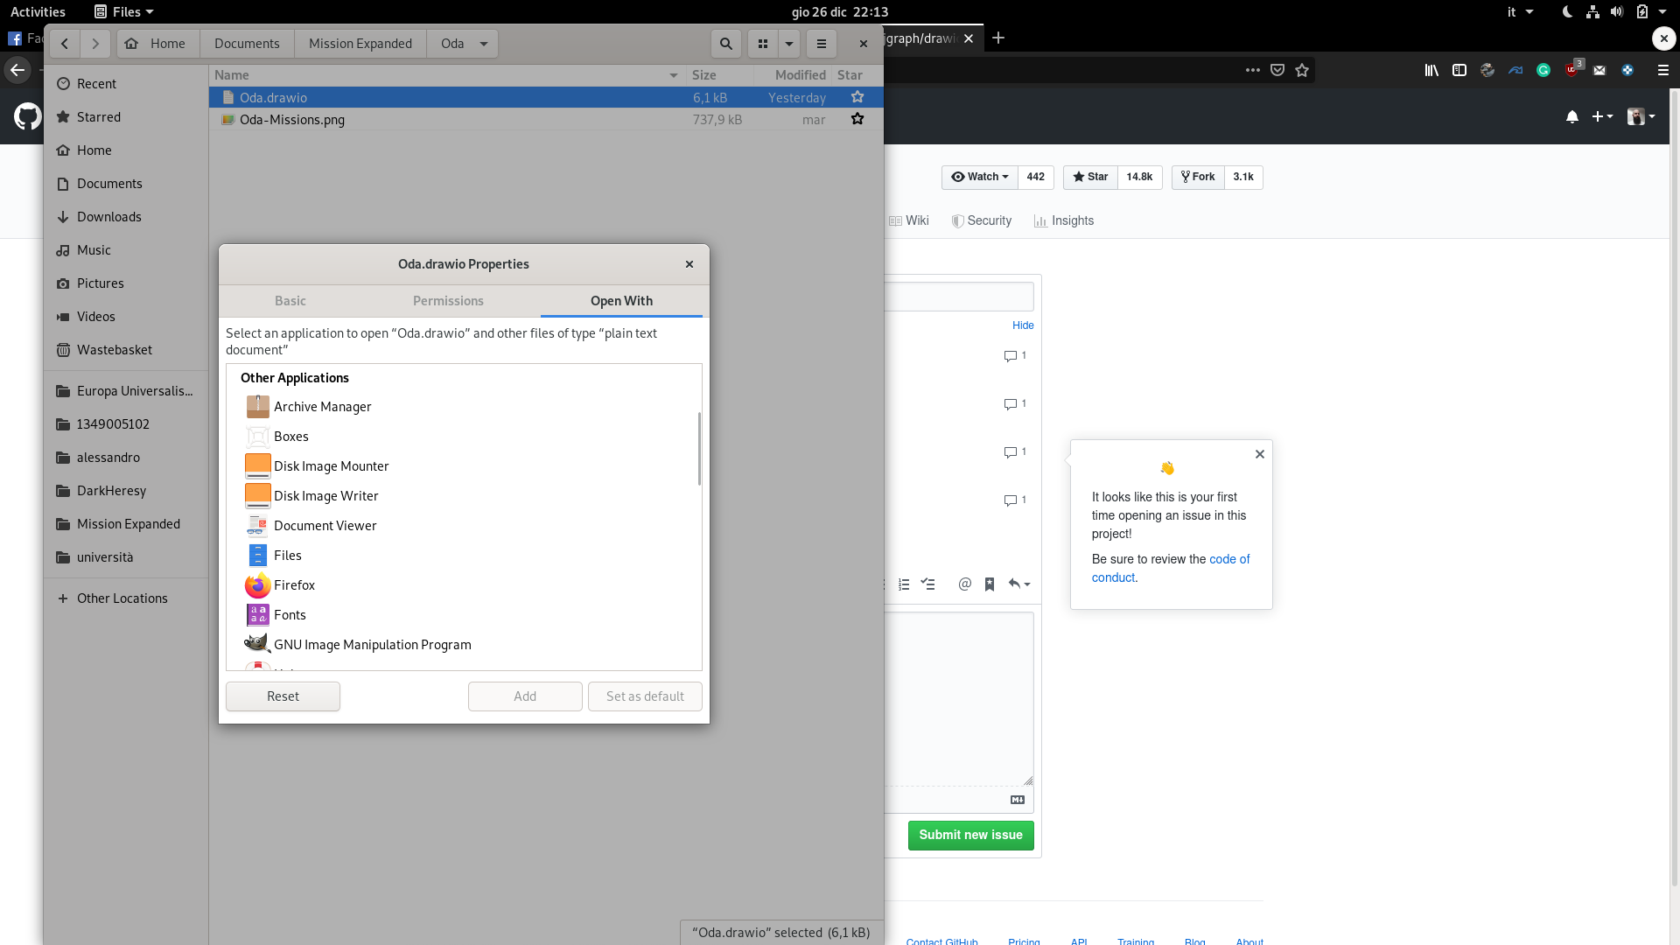Expand the Oda pathbar dropdown
The width and height of the screenshot is (1680, 945).
point(482,43)
